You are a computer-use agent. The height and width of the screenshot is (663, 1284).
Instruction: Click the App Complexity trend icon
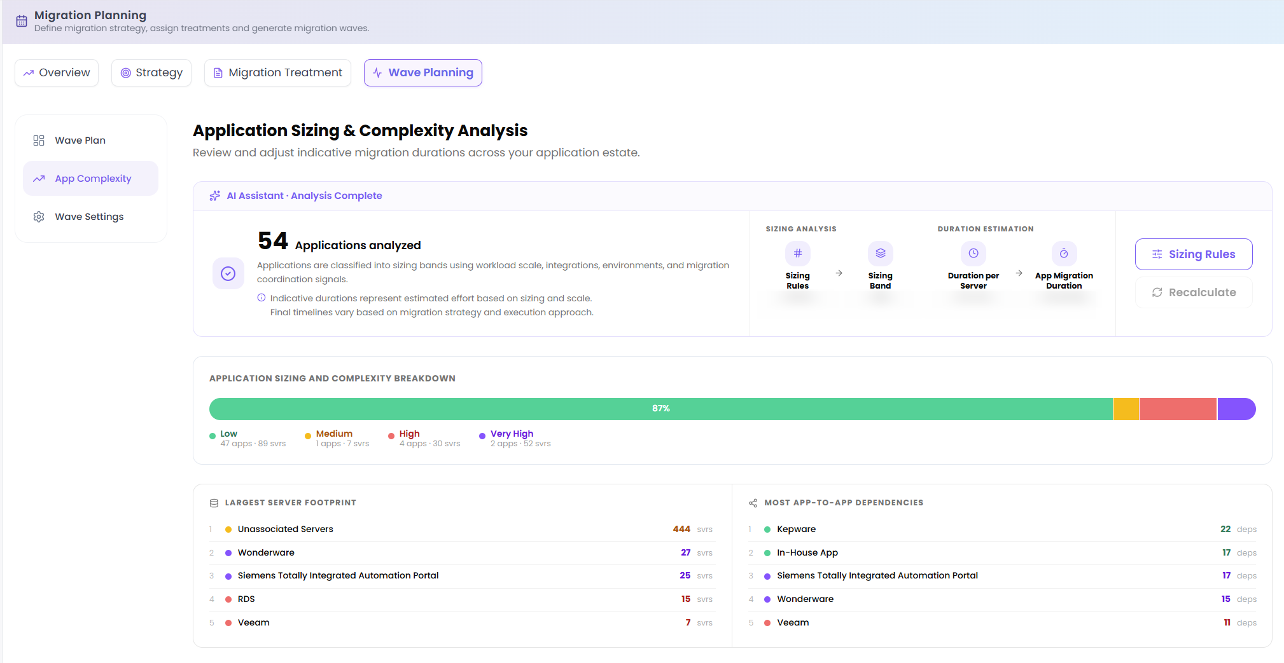(x=39, y=179)
